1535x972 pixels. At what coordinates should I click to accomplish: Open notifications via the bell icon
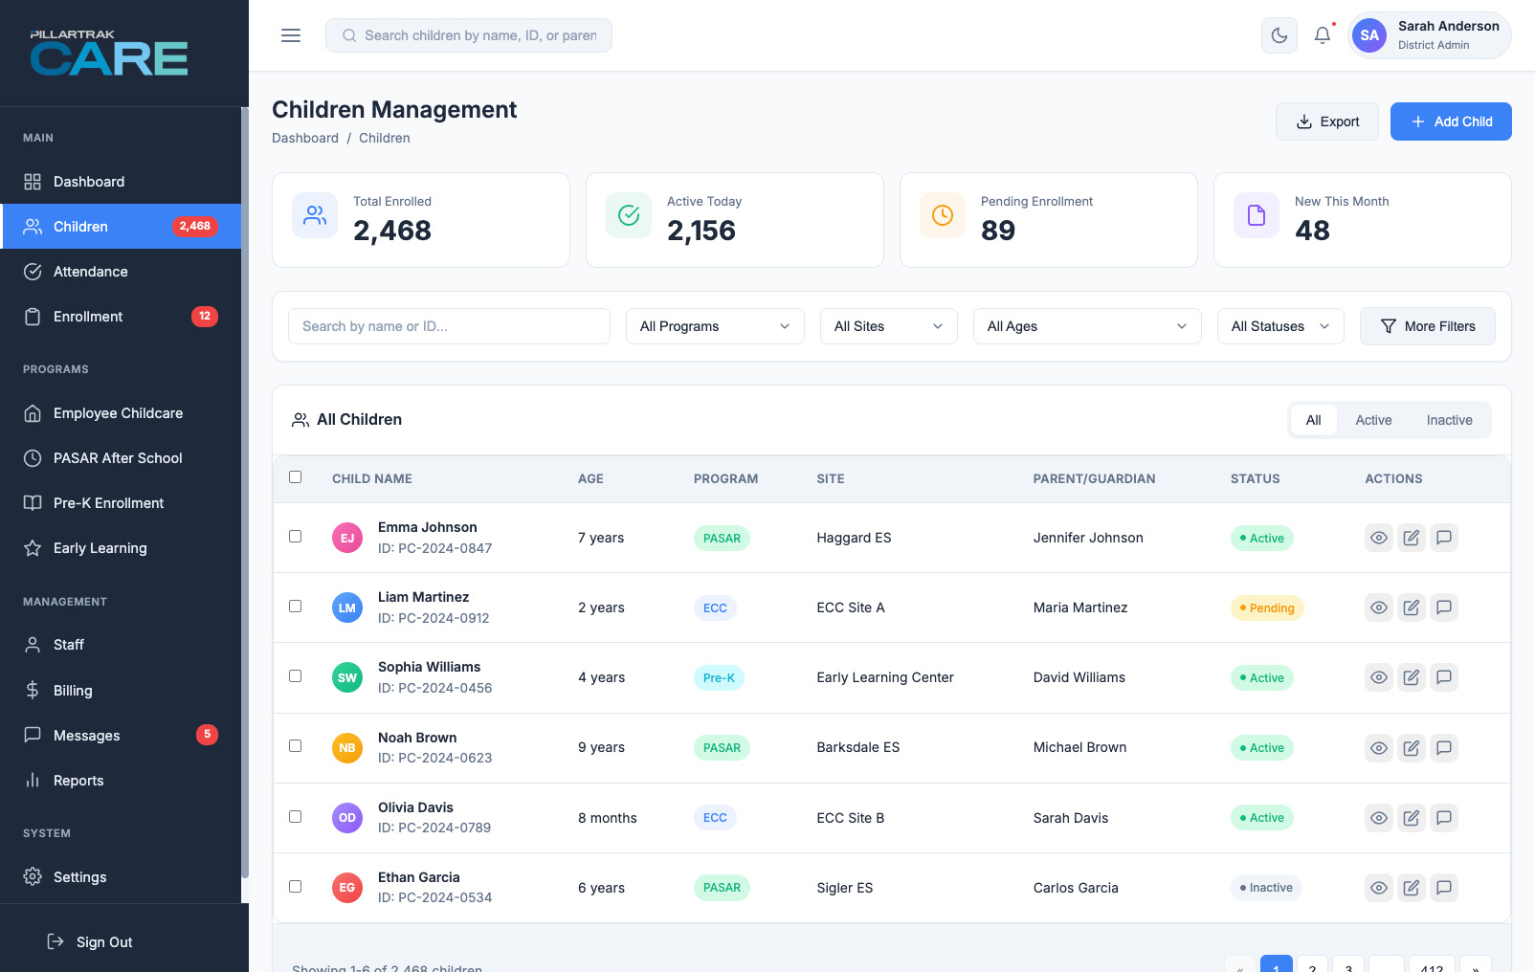(1322, 35)
